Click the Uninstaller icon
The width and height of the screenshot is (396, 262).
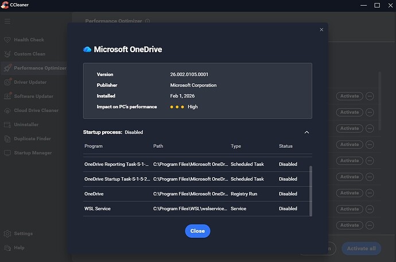(7, 124)
